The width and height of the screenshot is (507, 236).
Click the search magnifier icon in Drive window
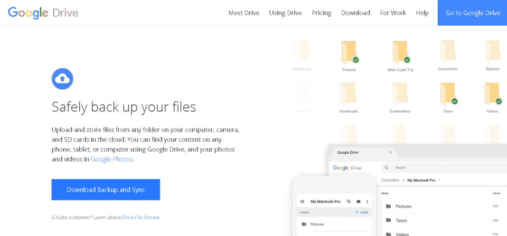[387, 168]
